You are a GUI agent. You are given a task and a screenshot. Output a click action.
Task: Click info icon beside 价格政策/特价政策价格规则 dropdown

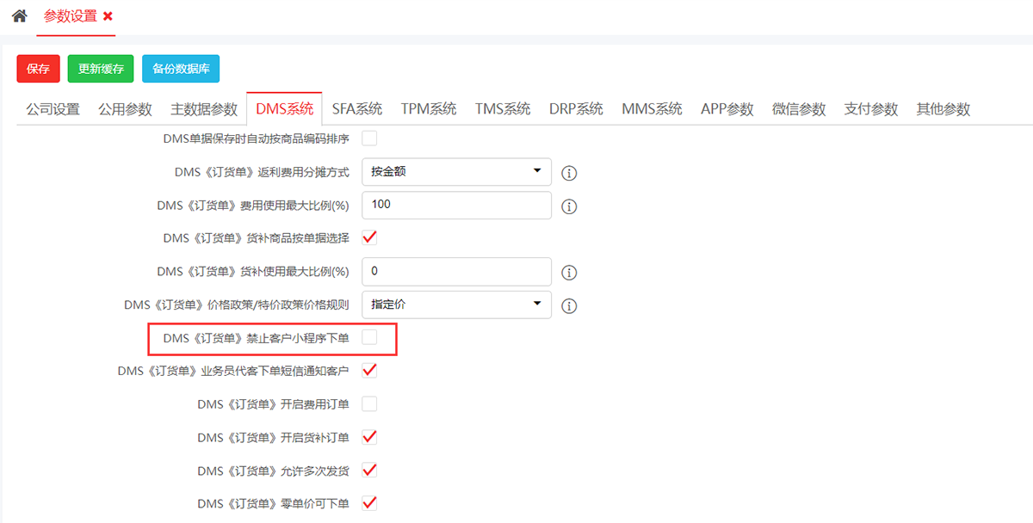(569, 305)
